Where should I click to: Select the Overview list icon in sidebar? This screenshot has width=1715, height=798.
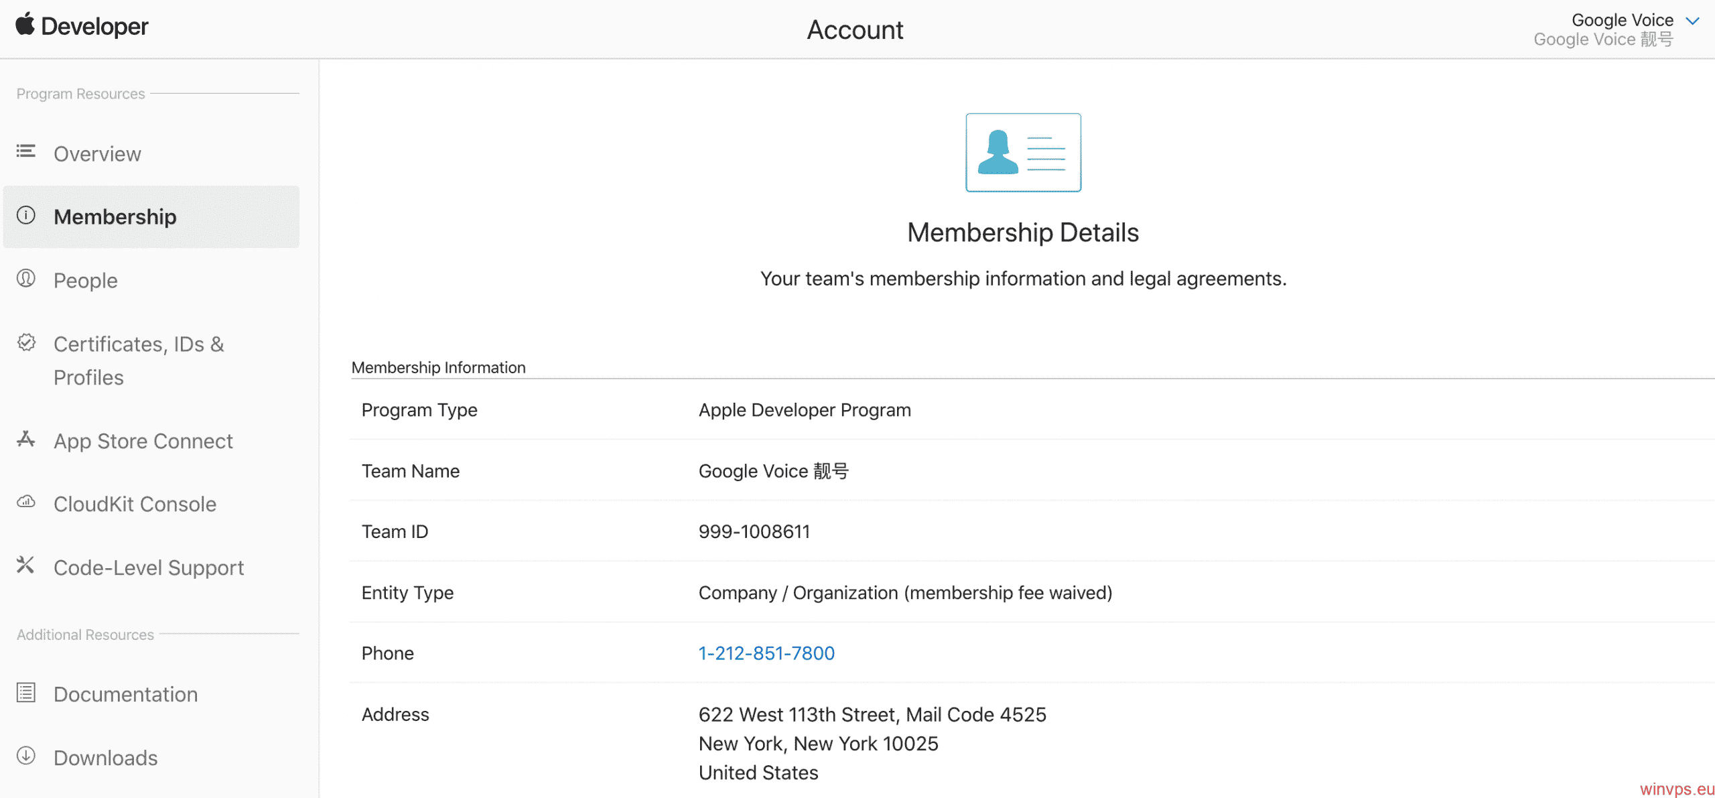pos(25,151)
